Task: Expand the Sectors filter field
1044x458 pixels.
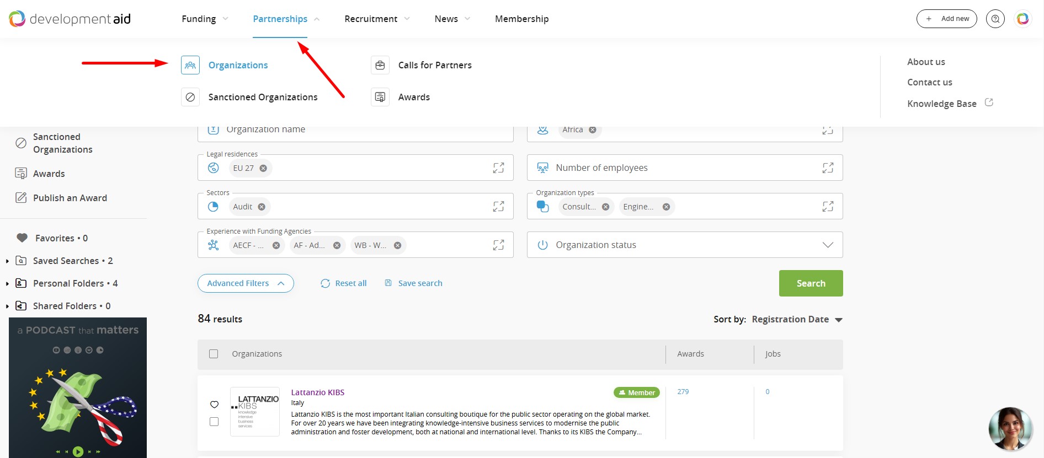Action: click(x=498, y=207)
